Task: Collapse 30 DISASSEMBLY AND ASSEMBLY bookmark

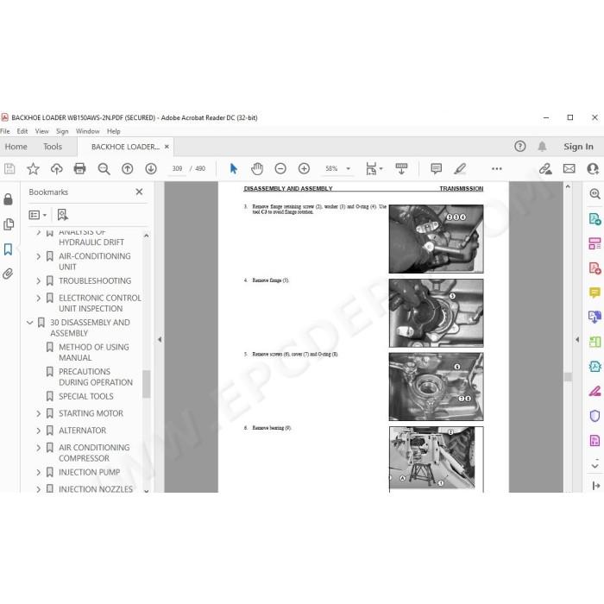Action: pyautogui.click(x=29, y=323)
